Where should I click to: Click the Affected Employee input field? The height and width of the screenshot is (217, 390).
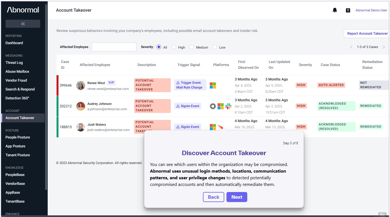pos(114,47)
